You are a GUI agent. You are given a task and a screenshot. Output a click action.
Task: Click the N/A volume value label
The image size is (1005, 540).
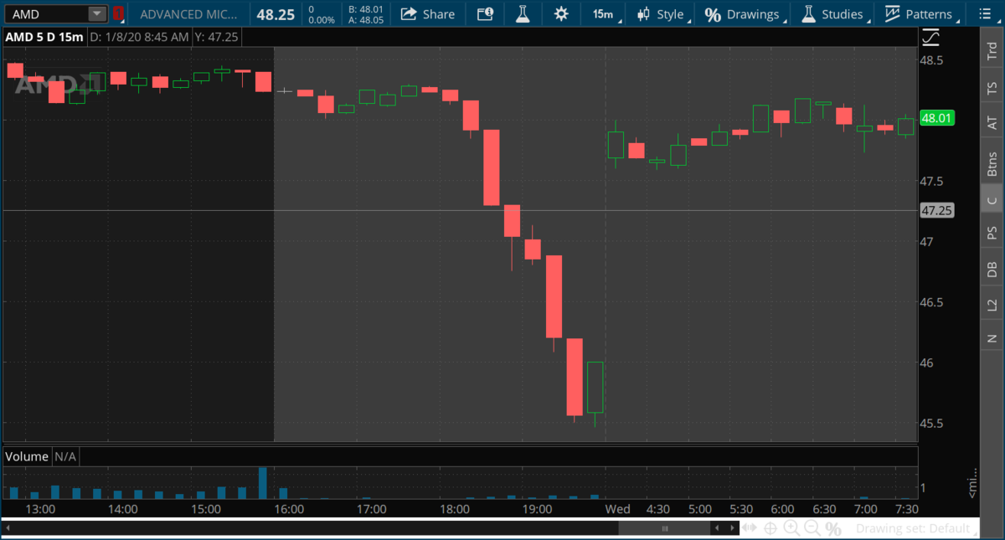pyautogui.click(x=65, y=456)
